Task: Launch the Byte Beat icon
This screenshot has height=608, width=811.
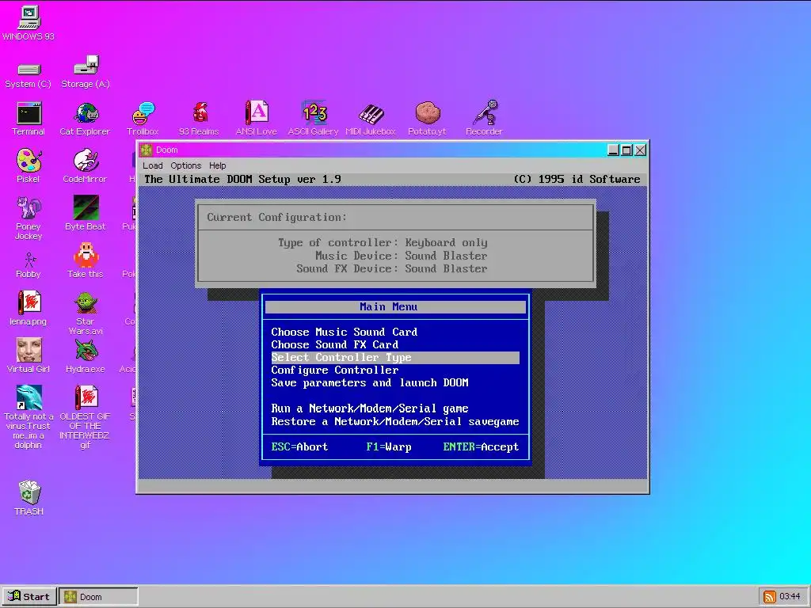Action: pyautogui.click(x=86, y=213)
